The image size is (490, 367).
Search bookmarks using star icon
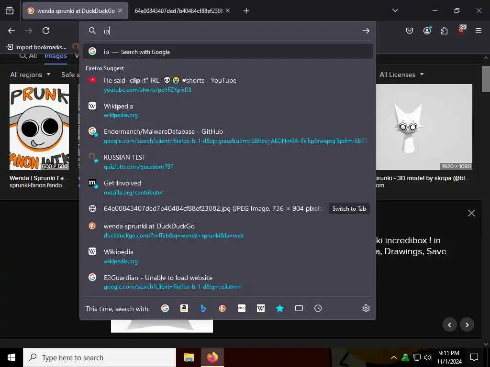coord(279,308)
